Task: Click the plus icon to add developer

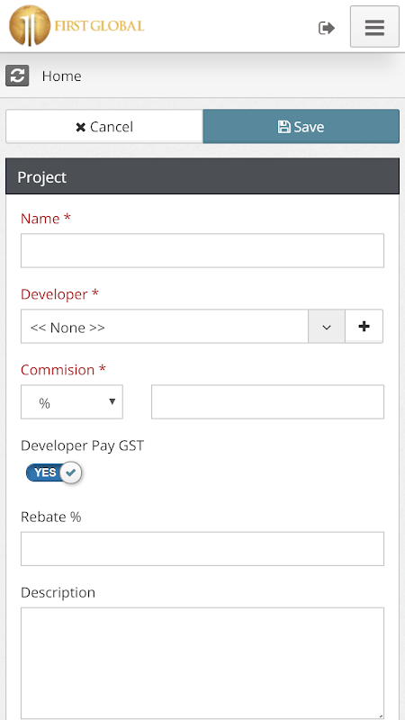Action: (364, 327)
